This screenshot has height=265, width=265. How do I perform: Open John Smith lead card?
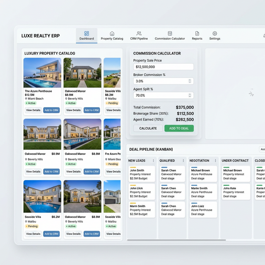[142, 174]
